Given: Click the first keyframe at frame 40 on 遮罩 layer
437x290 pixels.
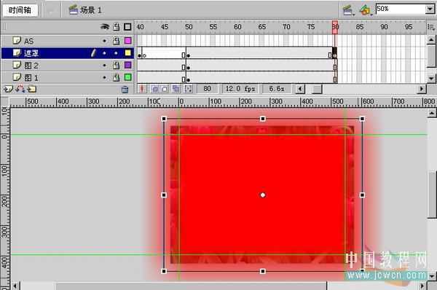Looking at the screenshot, I should point(139,55).
